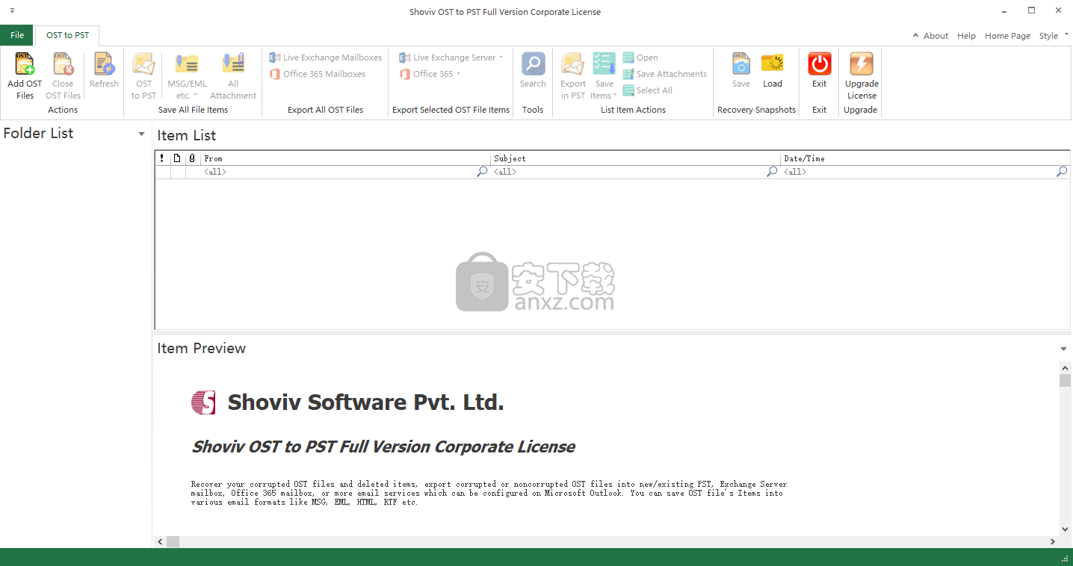This screenshot has width=1073, height=566.
Task: Sort by importance column header
Action: [x=162, y=158]
